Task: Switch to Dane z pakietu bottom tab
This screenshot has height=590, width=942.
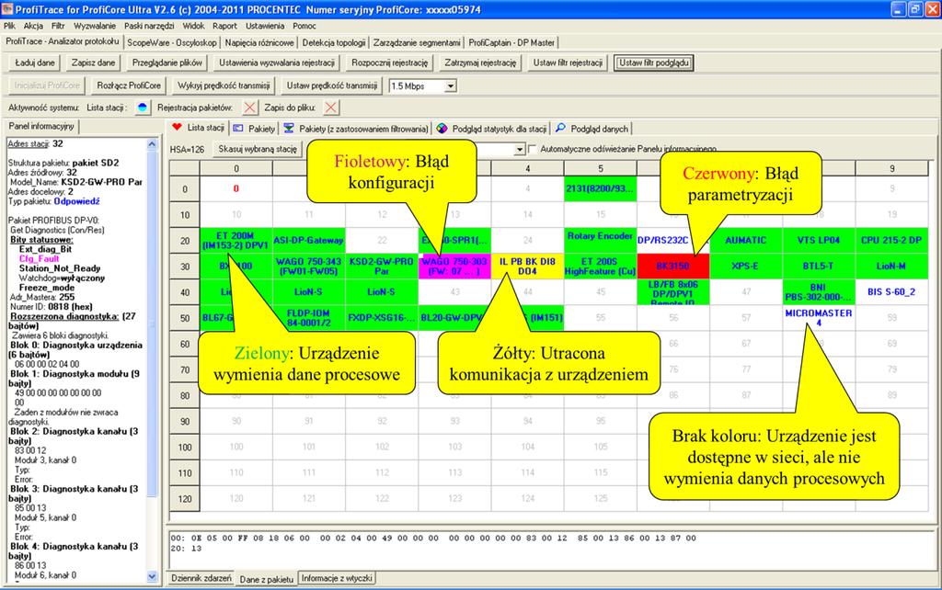Action: pyautogui.click(x=267, y=579)
